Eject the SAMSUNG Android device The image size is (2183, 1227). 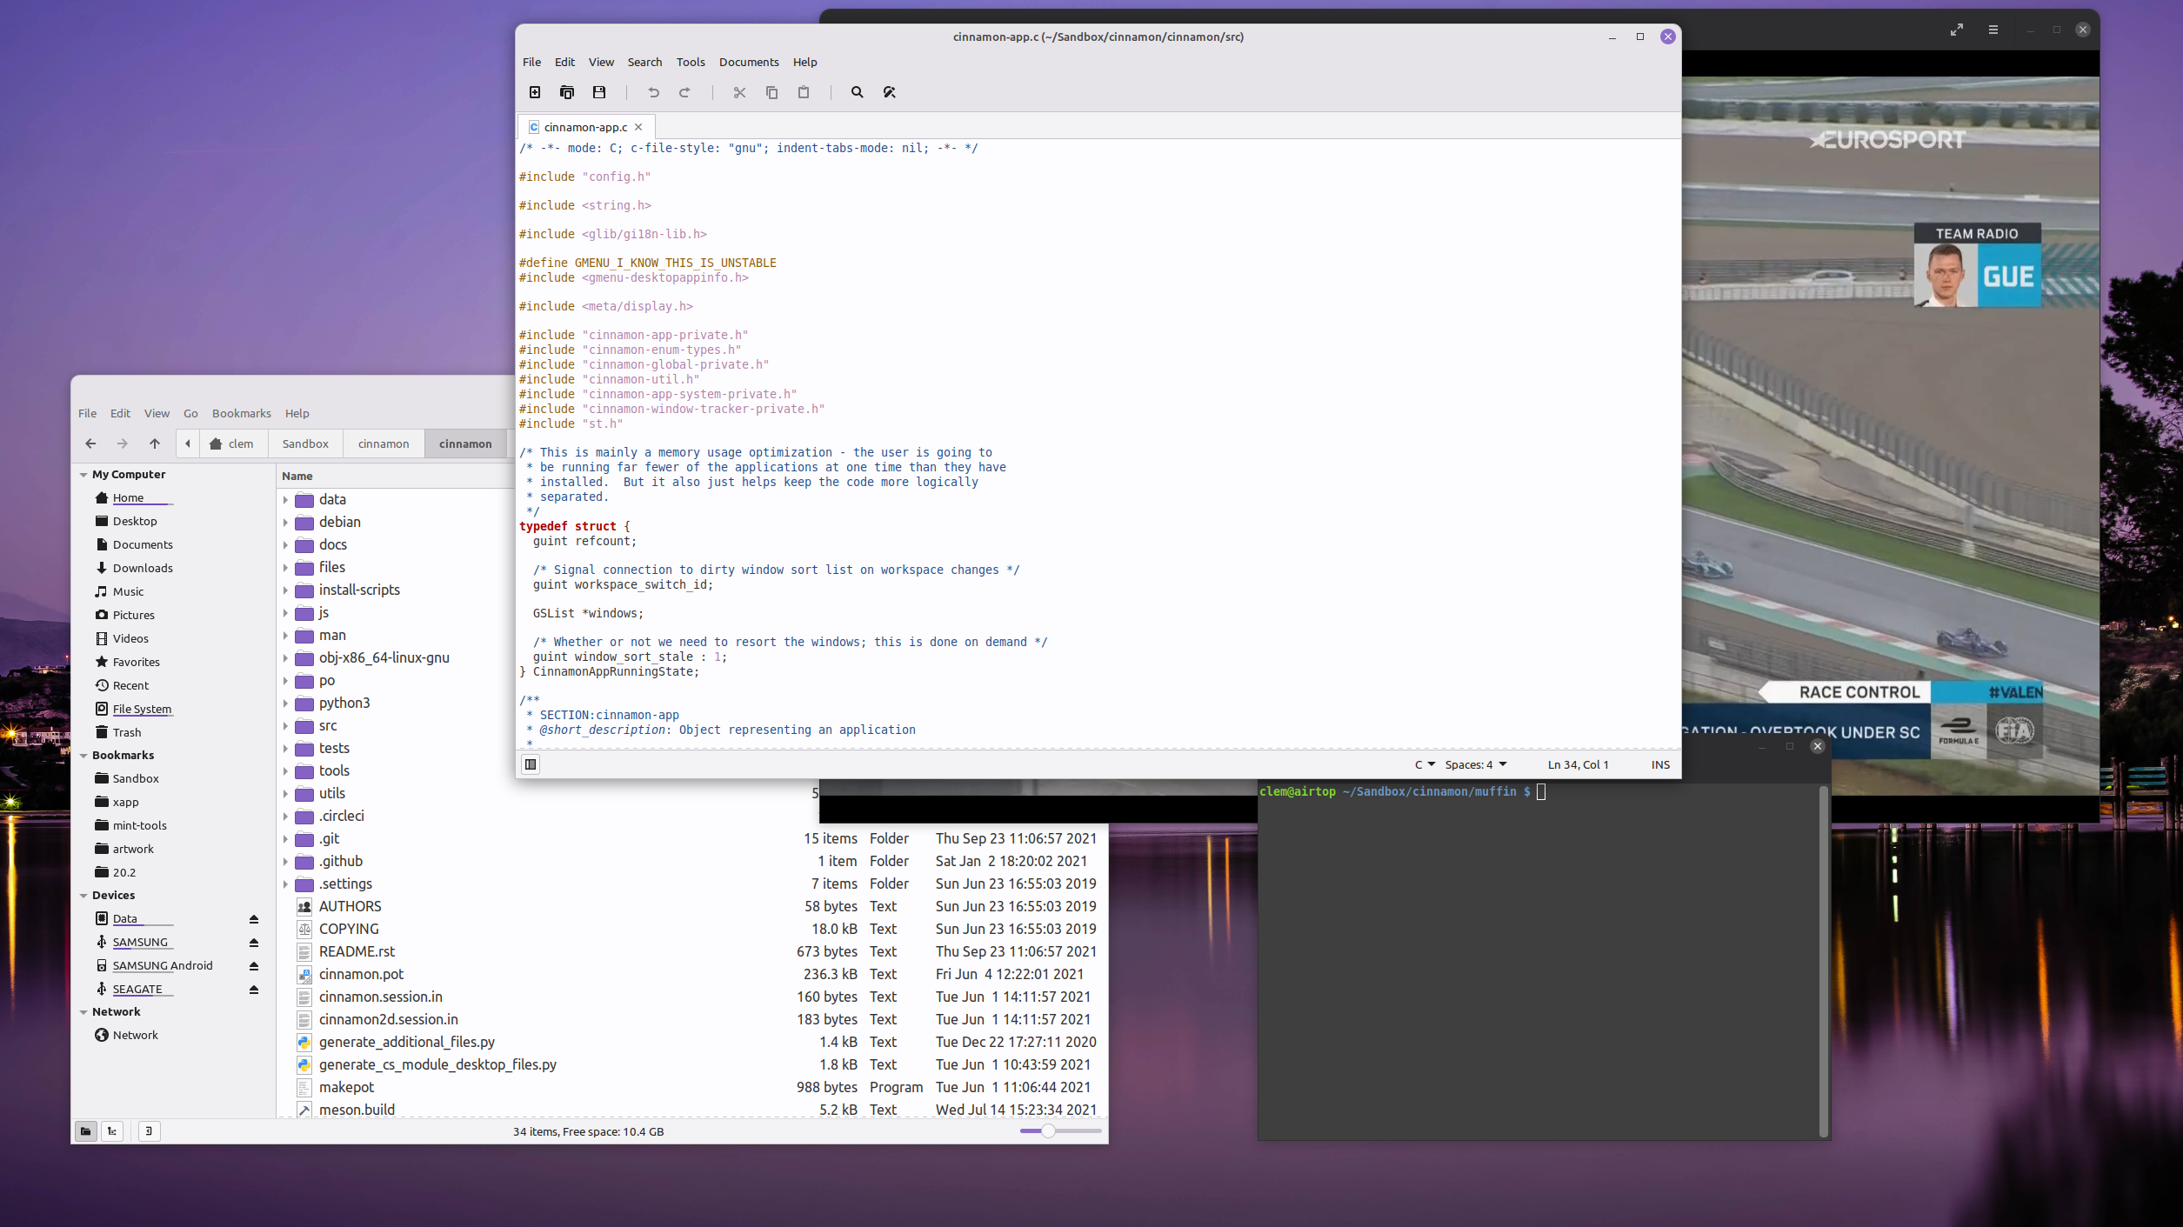coord(254,966)
